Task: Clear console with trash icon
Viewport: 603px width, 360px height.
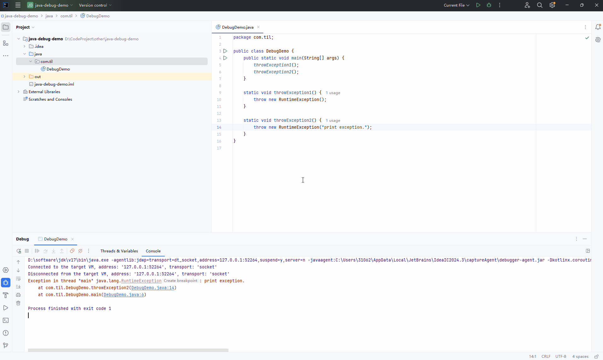Action: (x=18, y=303)
